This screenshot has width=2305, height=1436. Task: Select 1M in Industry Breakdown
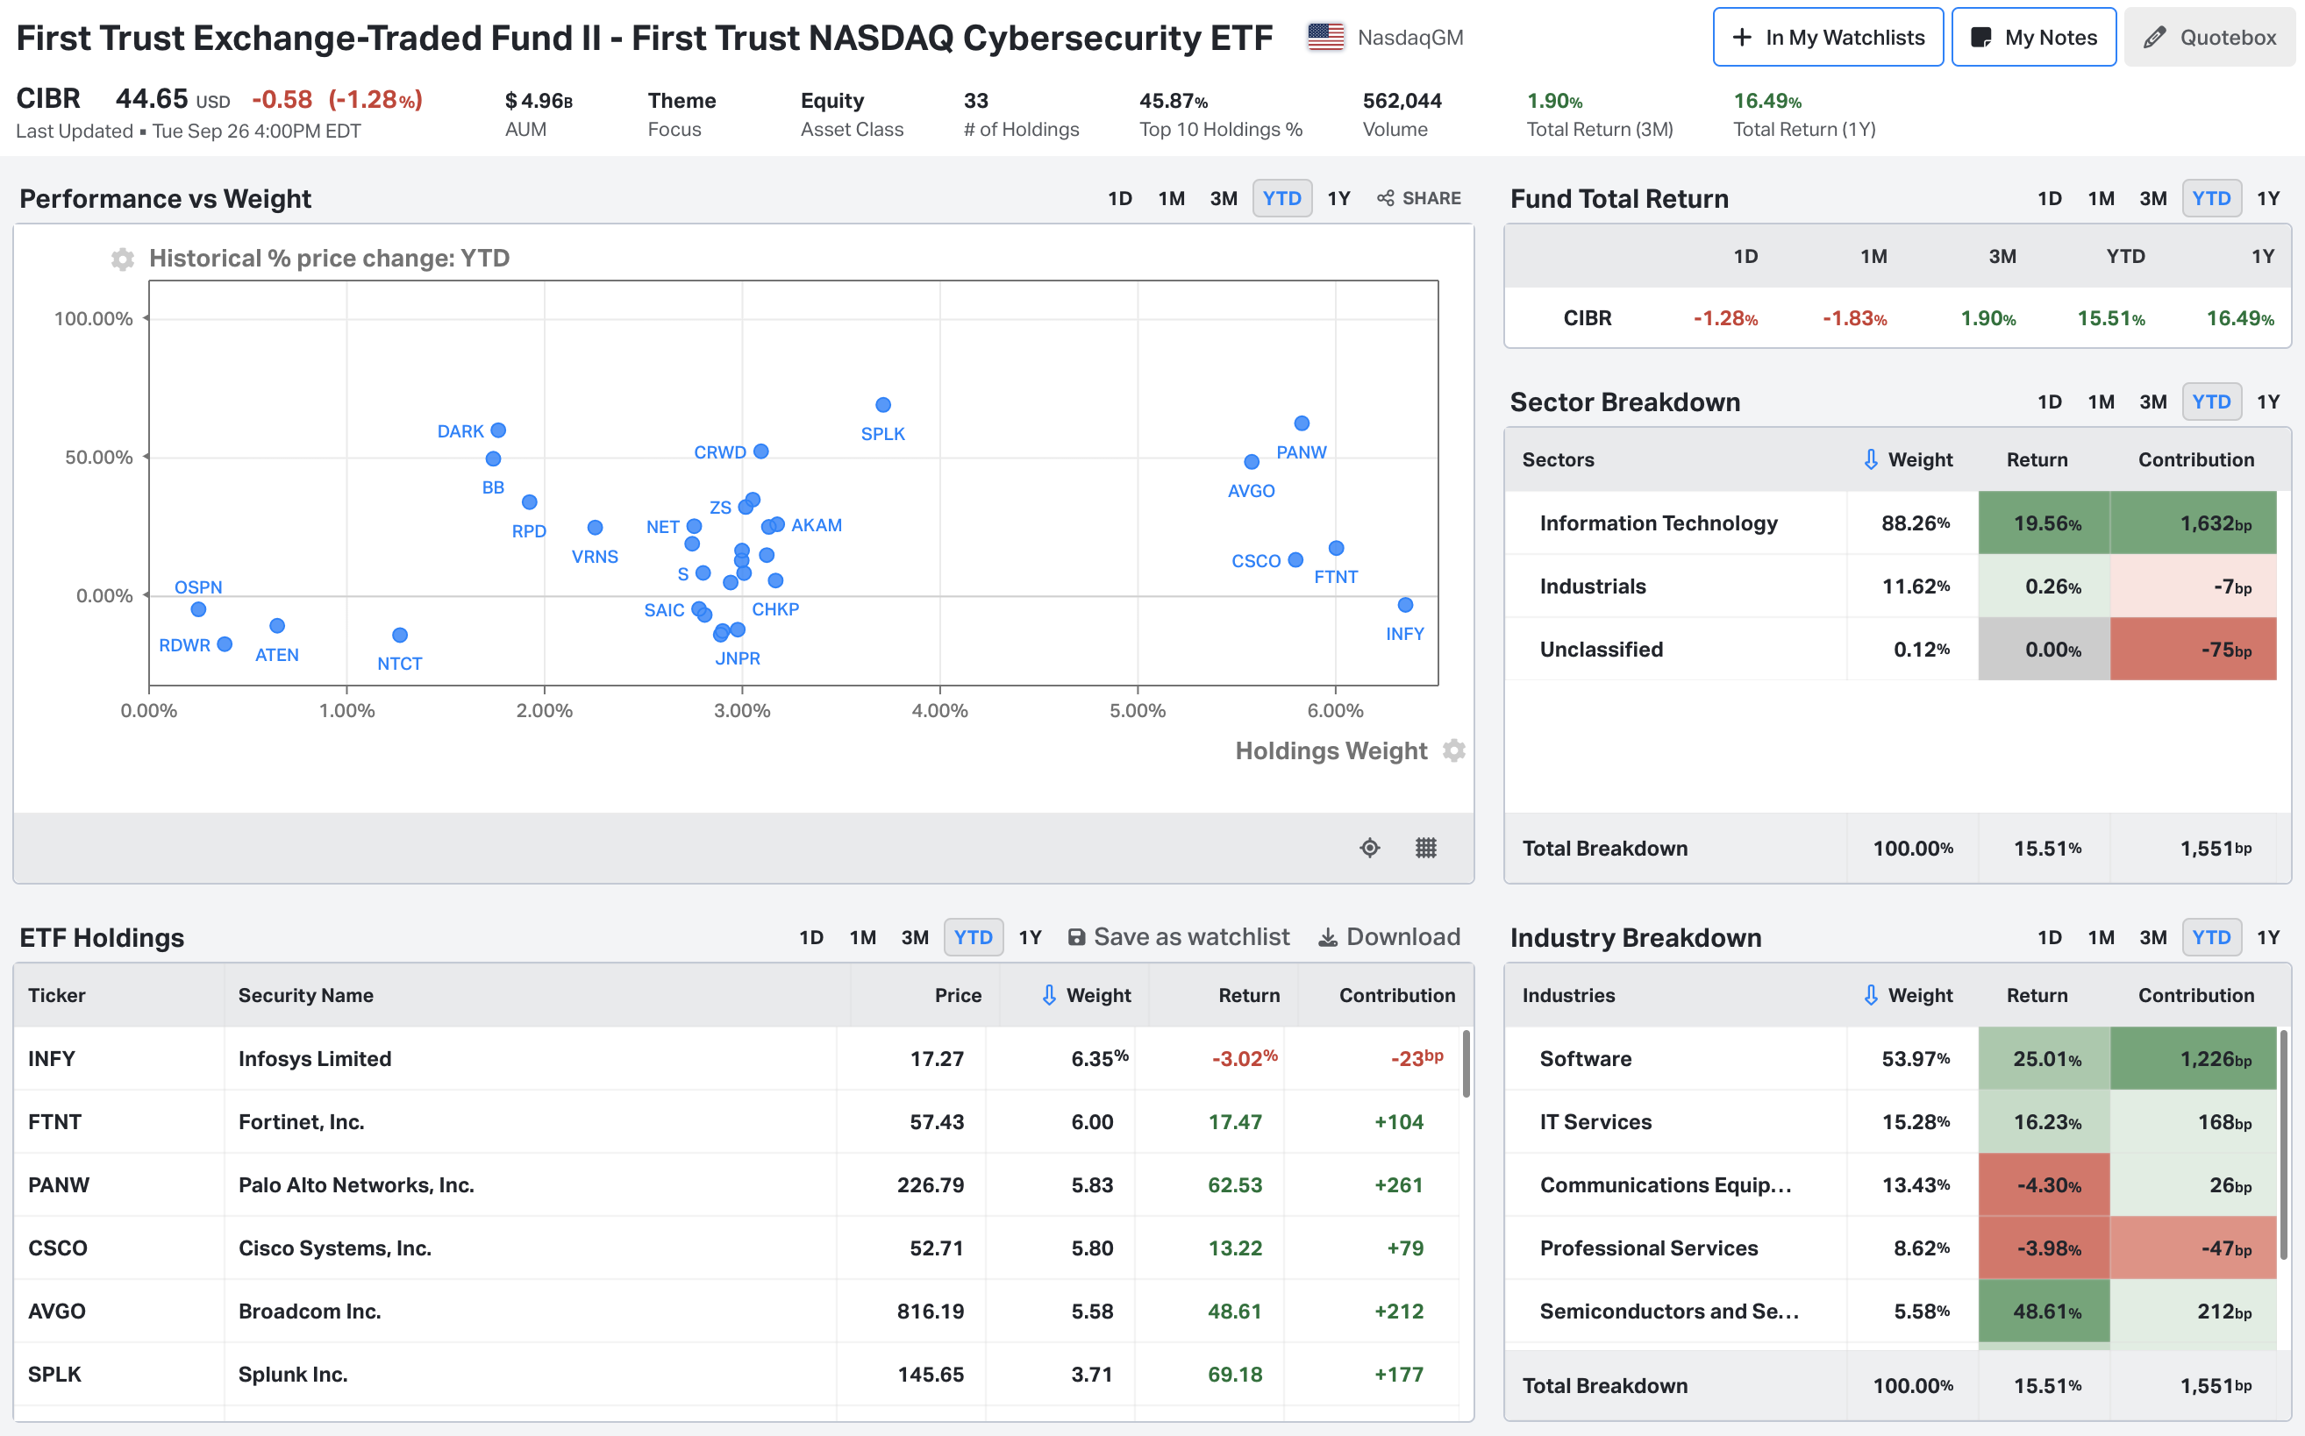[x=2101, y=937]
